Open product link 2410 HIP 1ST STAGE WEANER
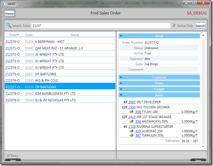This screenshot has width=213, height=166. click(132, 117)
